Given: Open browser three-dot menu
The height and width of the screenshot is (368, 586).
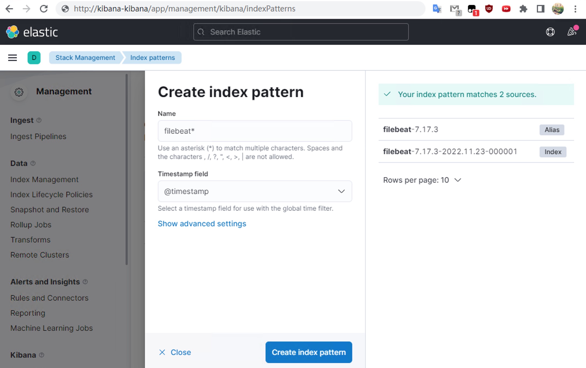Looking at the screenshot, I should pos(575,9).
